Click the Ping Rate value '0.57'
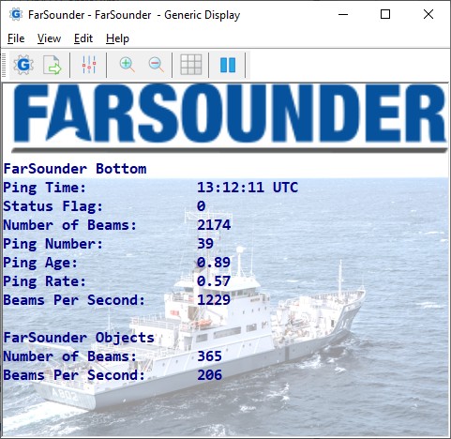Image resolution: width=451 pixels, height=439 pixels. [214, 281]
